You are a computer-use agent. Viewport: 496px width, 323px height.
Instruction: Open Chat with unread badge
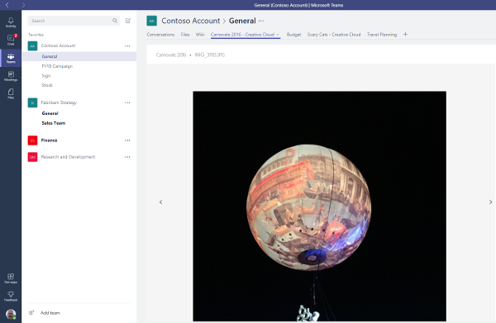[11, 40]
